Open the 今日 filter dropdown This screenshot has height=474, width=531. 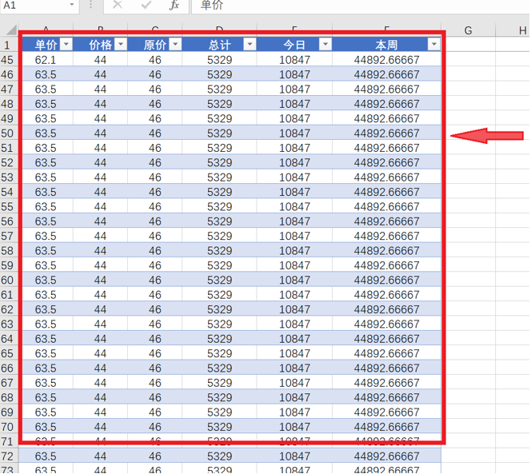pyautogui.click(x=325, y=44)
